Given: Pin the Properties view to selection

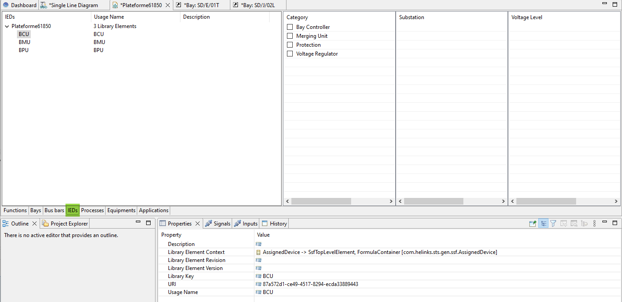Looking at the screenshot, I should [x=532, y=224].
